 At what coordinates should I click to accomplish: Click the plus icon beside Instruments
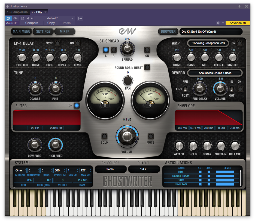pyautogui.click(x=7, y=6)
